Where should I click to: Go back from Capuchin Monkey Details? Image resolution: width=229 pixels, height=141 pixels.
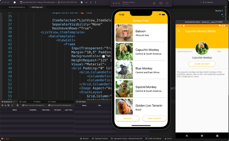click(x=179, y=31)
